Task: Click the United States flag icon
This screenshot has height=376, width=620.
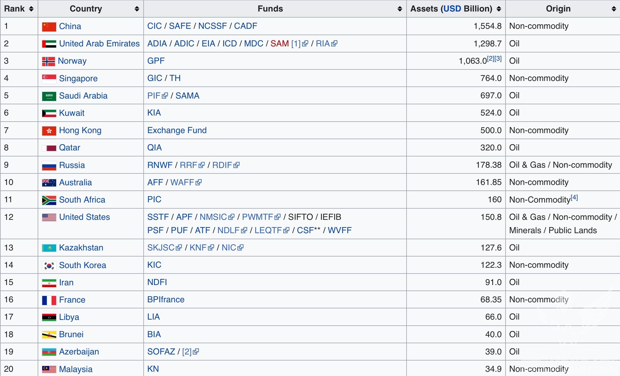Action: click(49, 217)
